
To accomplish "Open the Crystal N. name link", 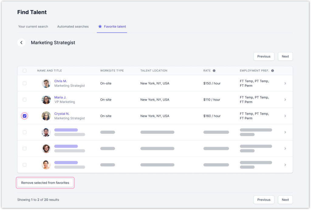I will click(x=62, y=114).
